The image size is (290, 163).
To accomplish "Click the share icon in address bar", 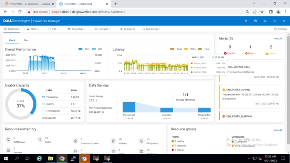I will [255, 12].
